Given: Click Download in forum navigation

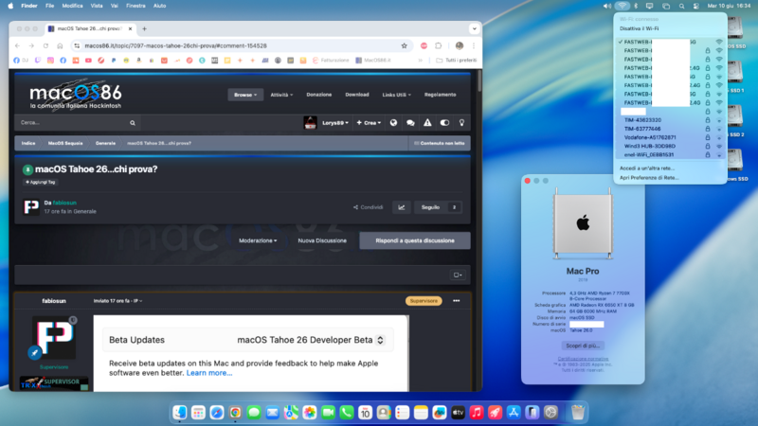Looking at the screenshot, I should (357, 95).
